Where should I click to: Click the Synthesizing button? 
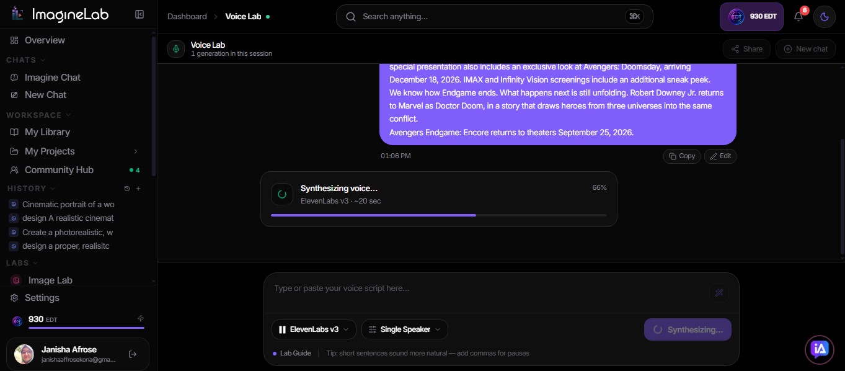(x=688, y=329)
